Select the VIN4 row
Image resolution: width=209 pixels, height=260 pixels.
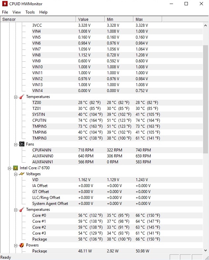pyautogui.click(x=117, y=31)
